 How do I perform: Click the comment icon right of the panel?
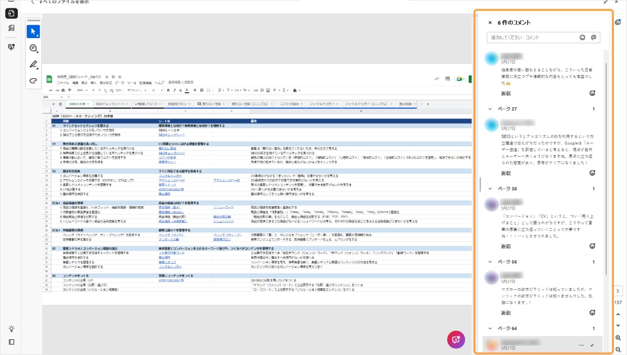coord(618,21)
